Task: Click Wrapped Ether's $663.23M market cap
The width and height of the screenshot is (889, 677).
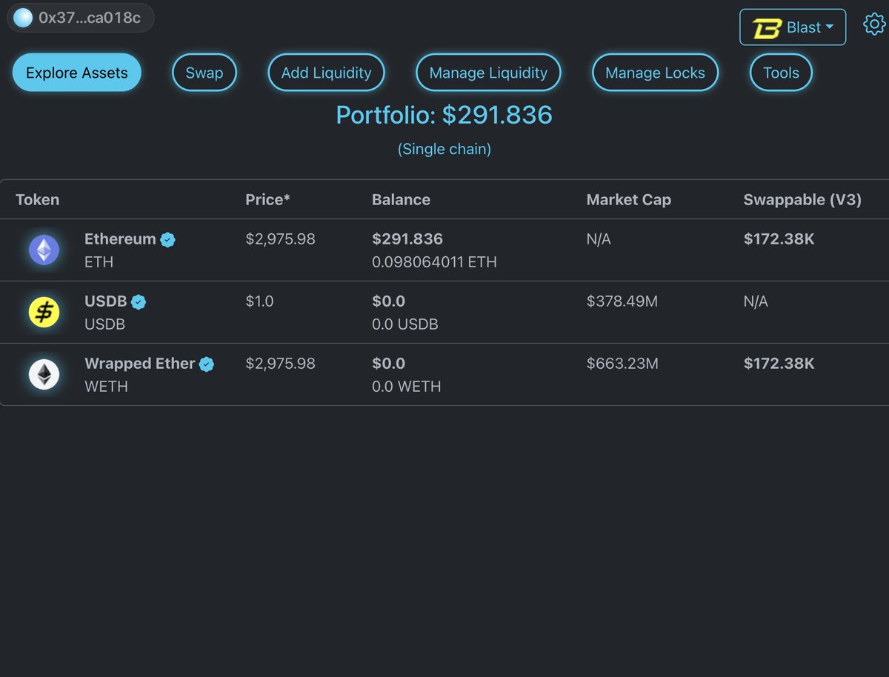Action: point(622,364)
